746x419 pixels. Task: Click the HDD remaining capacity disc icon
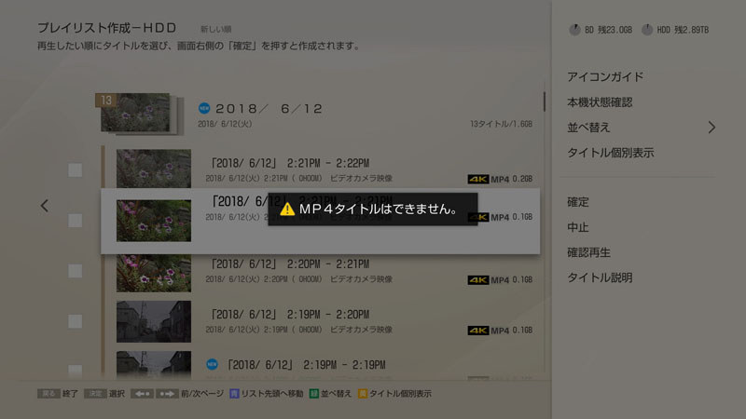tap(647, 30)
